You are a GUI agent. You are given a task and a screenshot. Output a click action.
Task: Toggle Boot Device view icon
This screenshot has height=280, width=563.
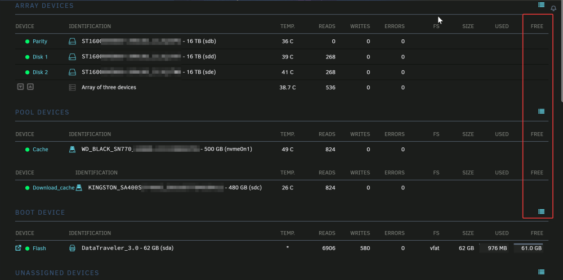coord(541,211)
